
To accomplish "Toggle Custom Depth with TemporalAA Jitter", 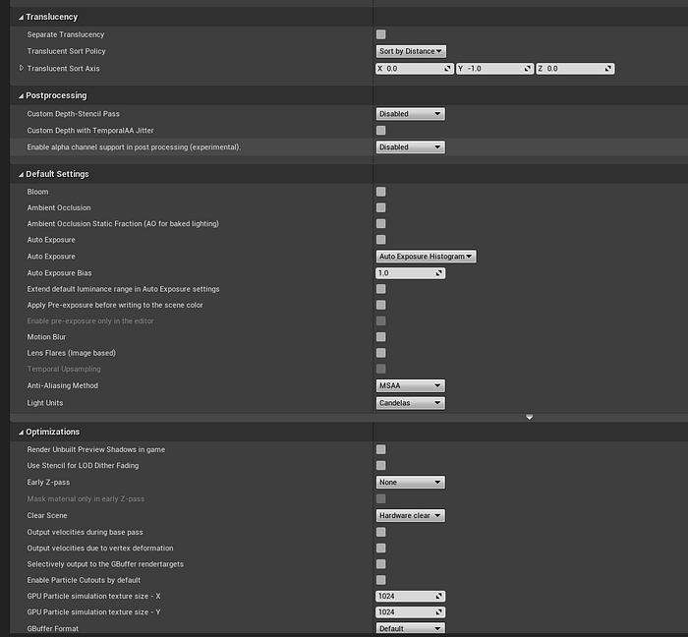I will [x=381, y=131].
